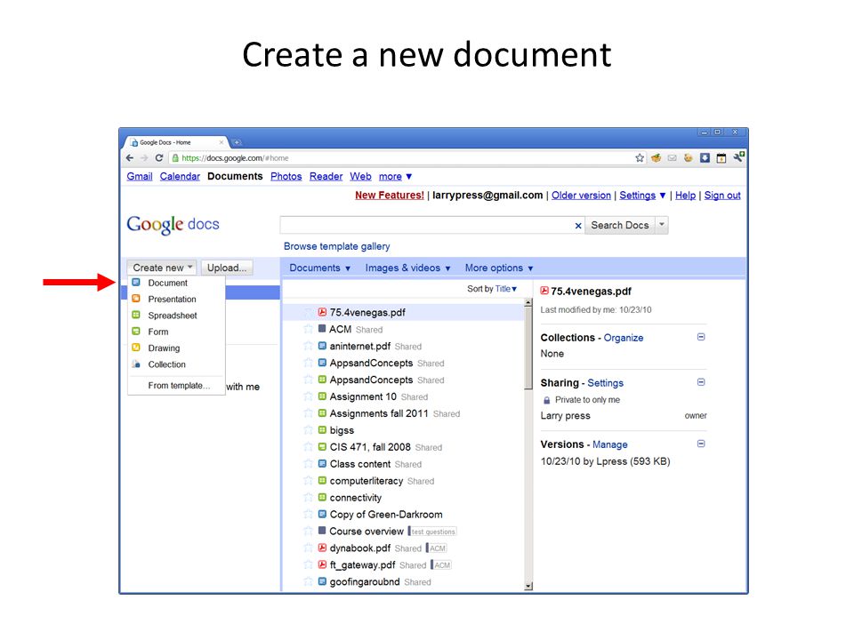
Task: Open the Images & videos dropdown
Action: point(408,268)
